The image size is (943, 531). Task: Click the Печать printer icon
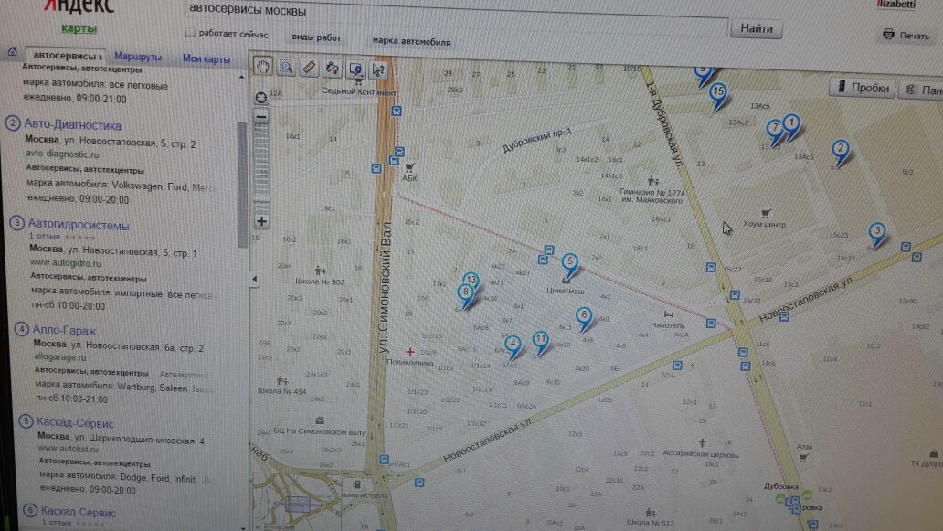(888, 35)
